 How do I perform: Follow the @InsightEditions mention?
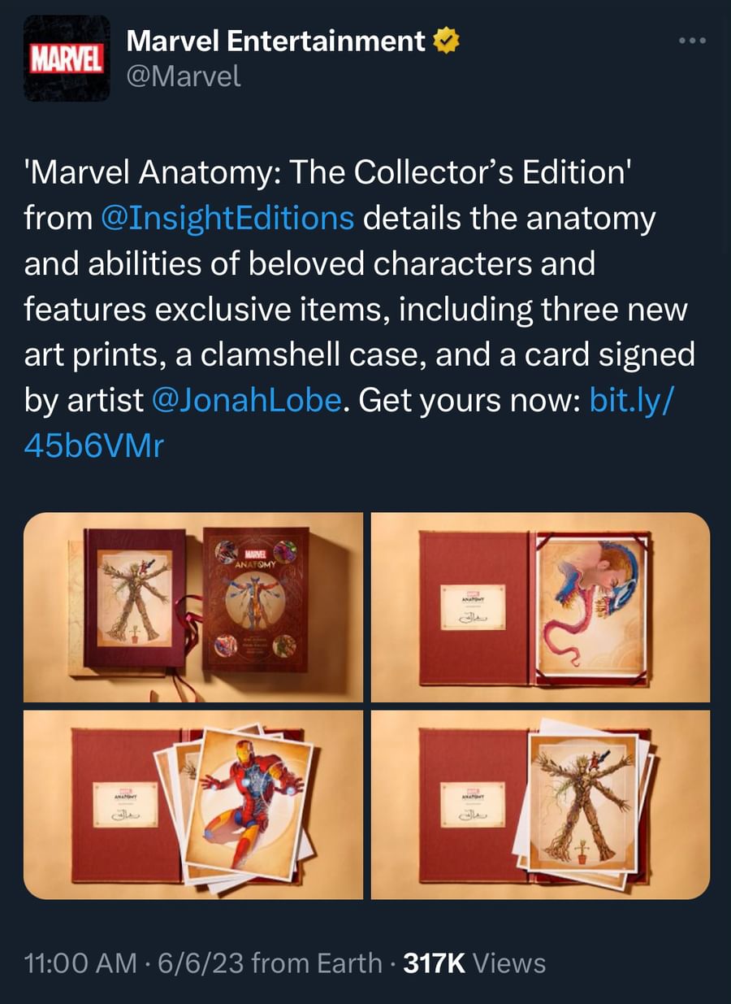228,219
